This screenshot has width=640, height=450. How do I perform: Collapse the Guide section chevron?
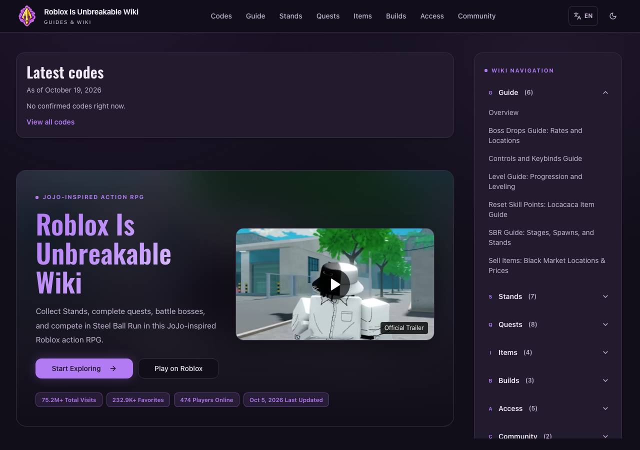coord(605,92)
